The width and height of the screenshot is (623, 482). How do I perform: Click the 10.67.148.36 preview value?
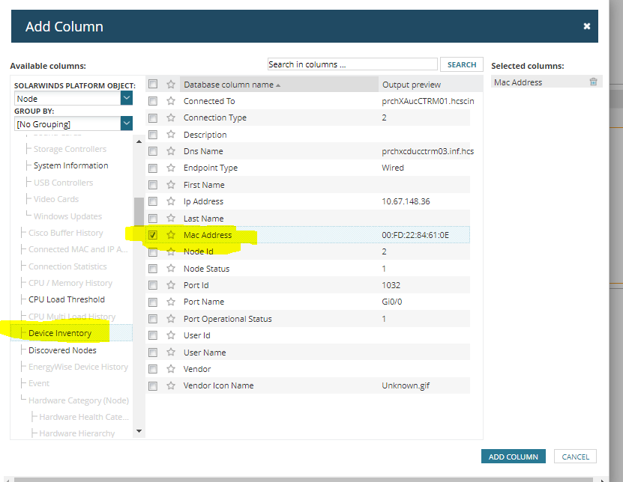406,201
